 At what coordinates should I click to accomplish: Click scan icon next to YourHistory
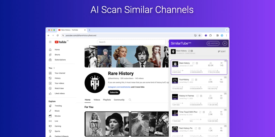point(196,80)
